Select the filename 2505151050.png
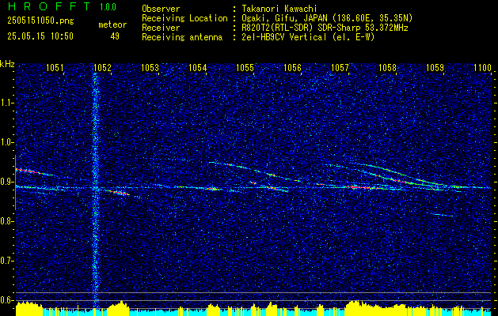The height and width of the screenshot is (316, 498). tap(40, 21)
